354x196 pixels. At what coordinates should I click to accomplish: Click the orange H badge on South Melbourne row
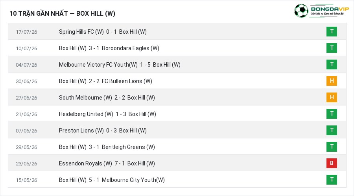[x=332, y=97]
